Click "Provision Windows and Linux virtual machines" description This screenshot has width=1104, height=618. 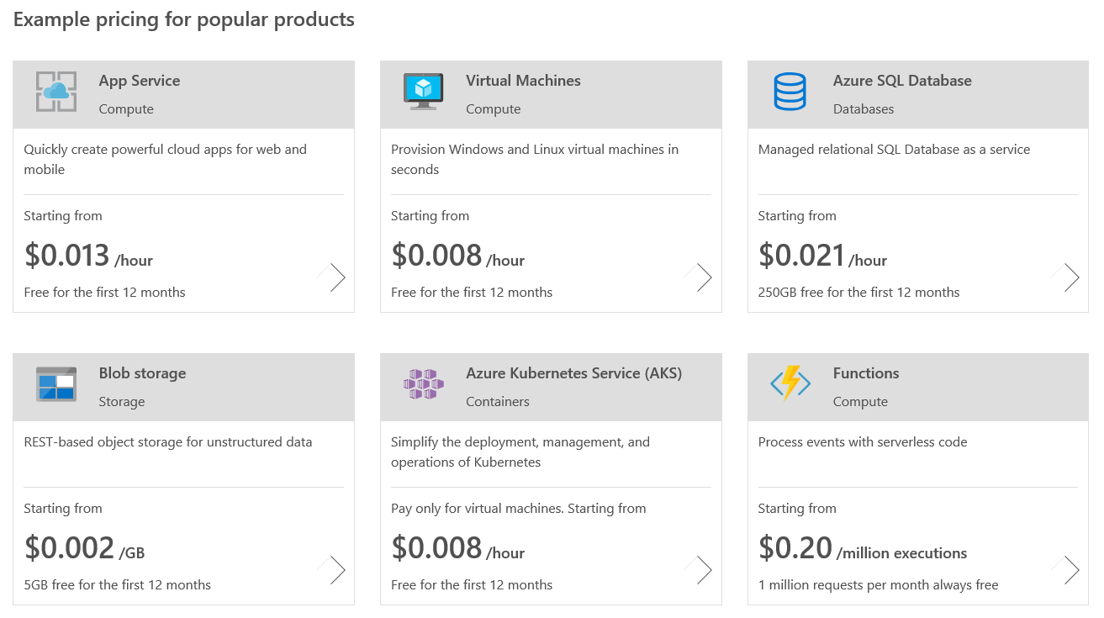tap(535, 160)
